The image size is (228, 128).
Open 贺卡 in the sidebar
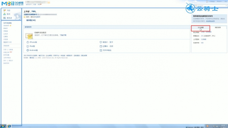(x=5, y=61)
